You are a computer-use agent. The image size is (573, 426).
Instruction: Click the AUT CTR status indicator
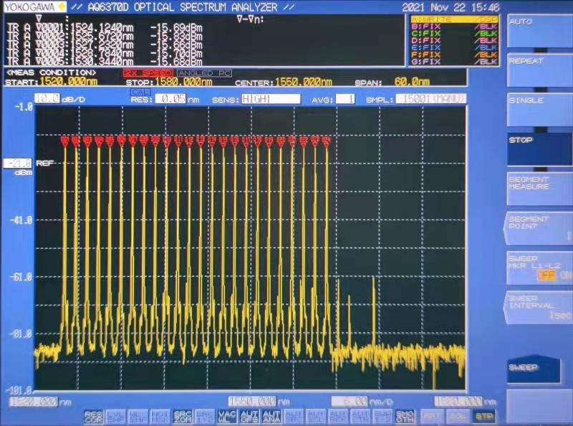point(361,417)
